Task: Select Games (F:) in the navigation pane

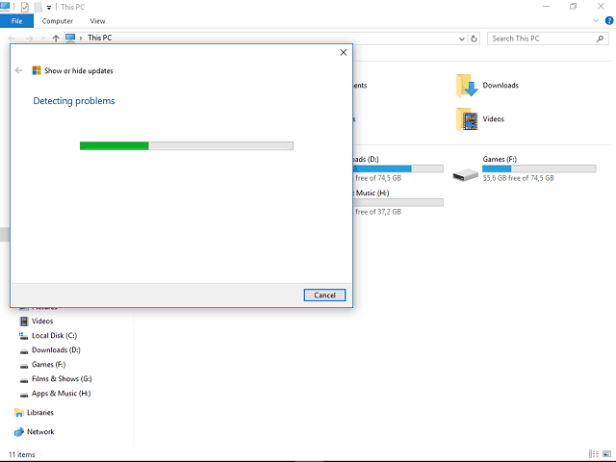Action: 48,364
